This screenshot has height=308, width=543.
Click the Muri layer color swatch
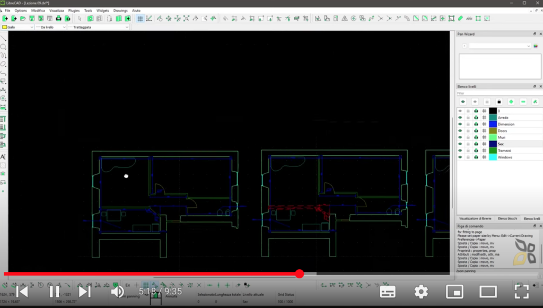click(493, 137)
